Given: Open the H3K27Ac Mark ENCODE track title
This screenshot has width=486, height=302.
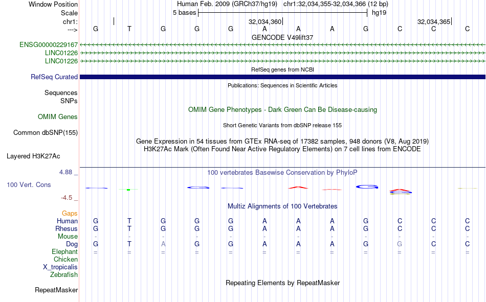Looking at the screenshot, I should (x=282, y=149).
